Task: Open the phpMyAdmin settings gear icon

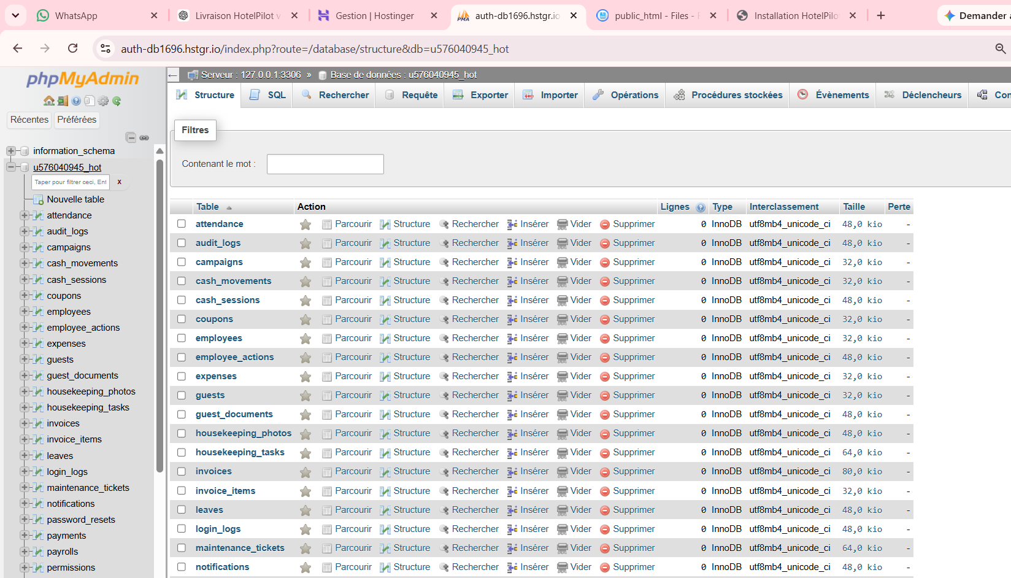Action: [x=103, y=101]
